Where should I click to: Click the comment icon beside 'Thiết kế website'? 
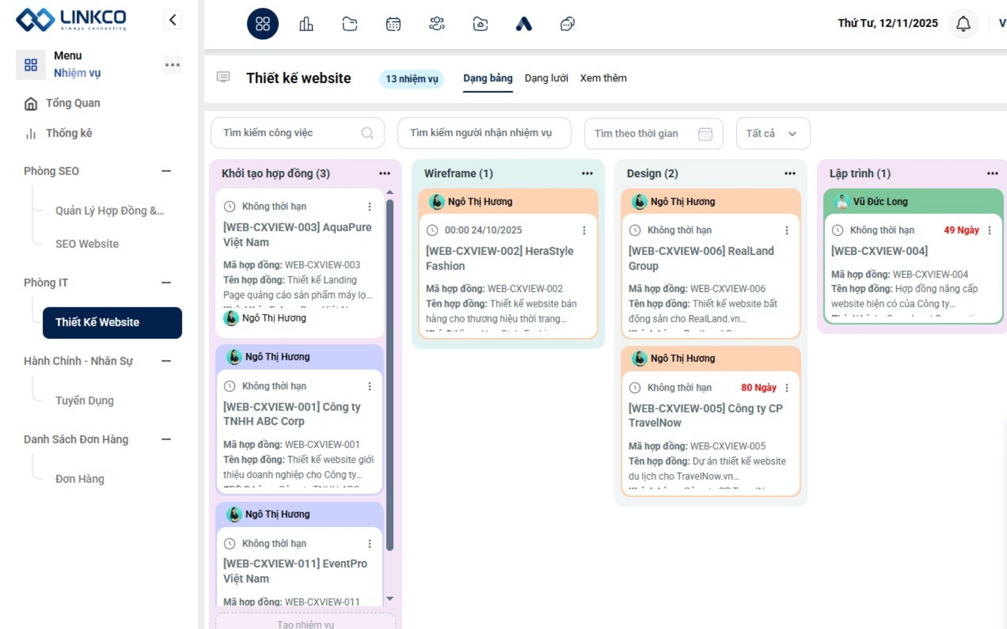point(223,77)
